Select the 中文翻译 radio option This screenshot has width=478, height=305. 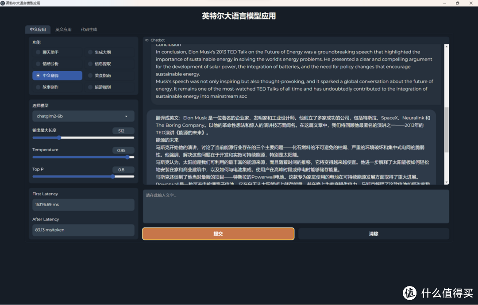click(57, 76)
